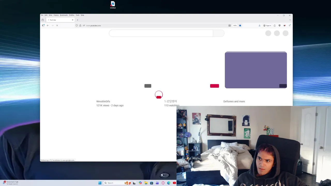331x186 pixels.
Task: Close the YouTube tab
Action: [x=73, y=20]
